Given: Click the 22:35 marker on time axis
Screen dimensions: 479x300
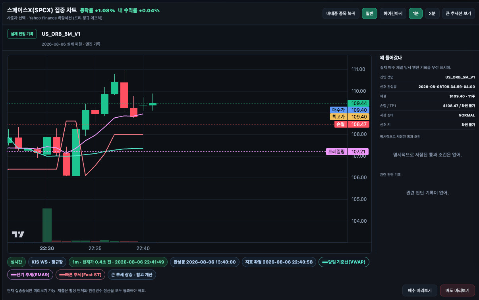Looking at the screenshot, I should point(95,248).
